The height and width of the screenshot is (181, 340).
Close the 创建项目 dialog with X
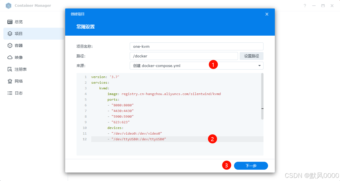pos(267,14)
